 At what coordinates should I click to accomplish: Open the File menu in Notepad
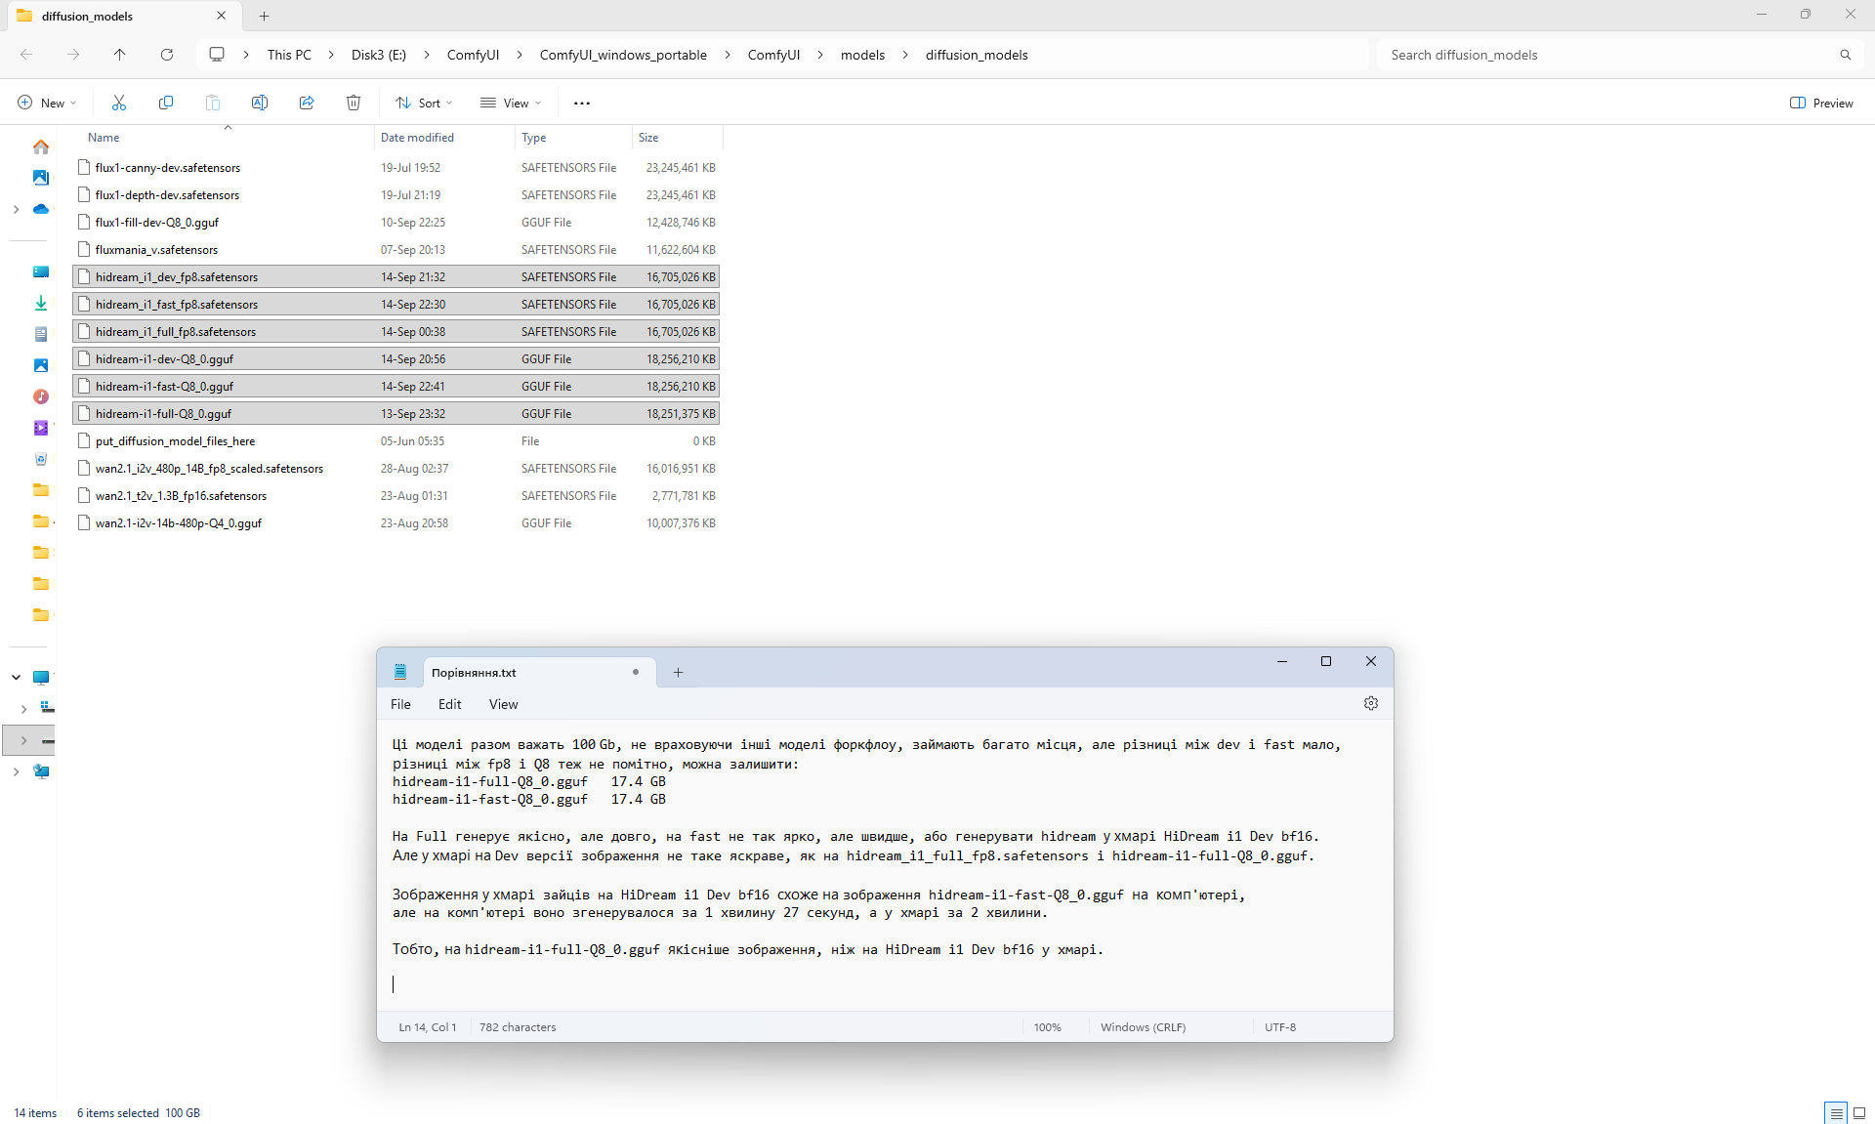click(x=400, y=704)
